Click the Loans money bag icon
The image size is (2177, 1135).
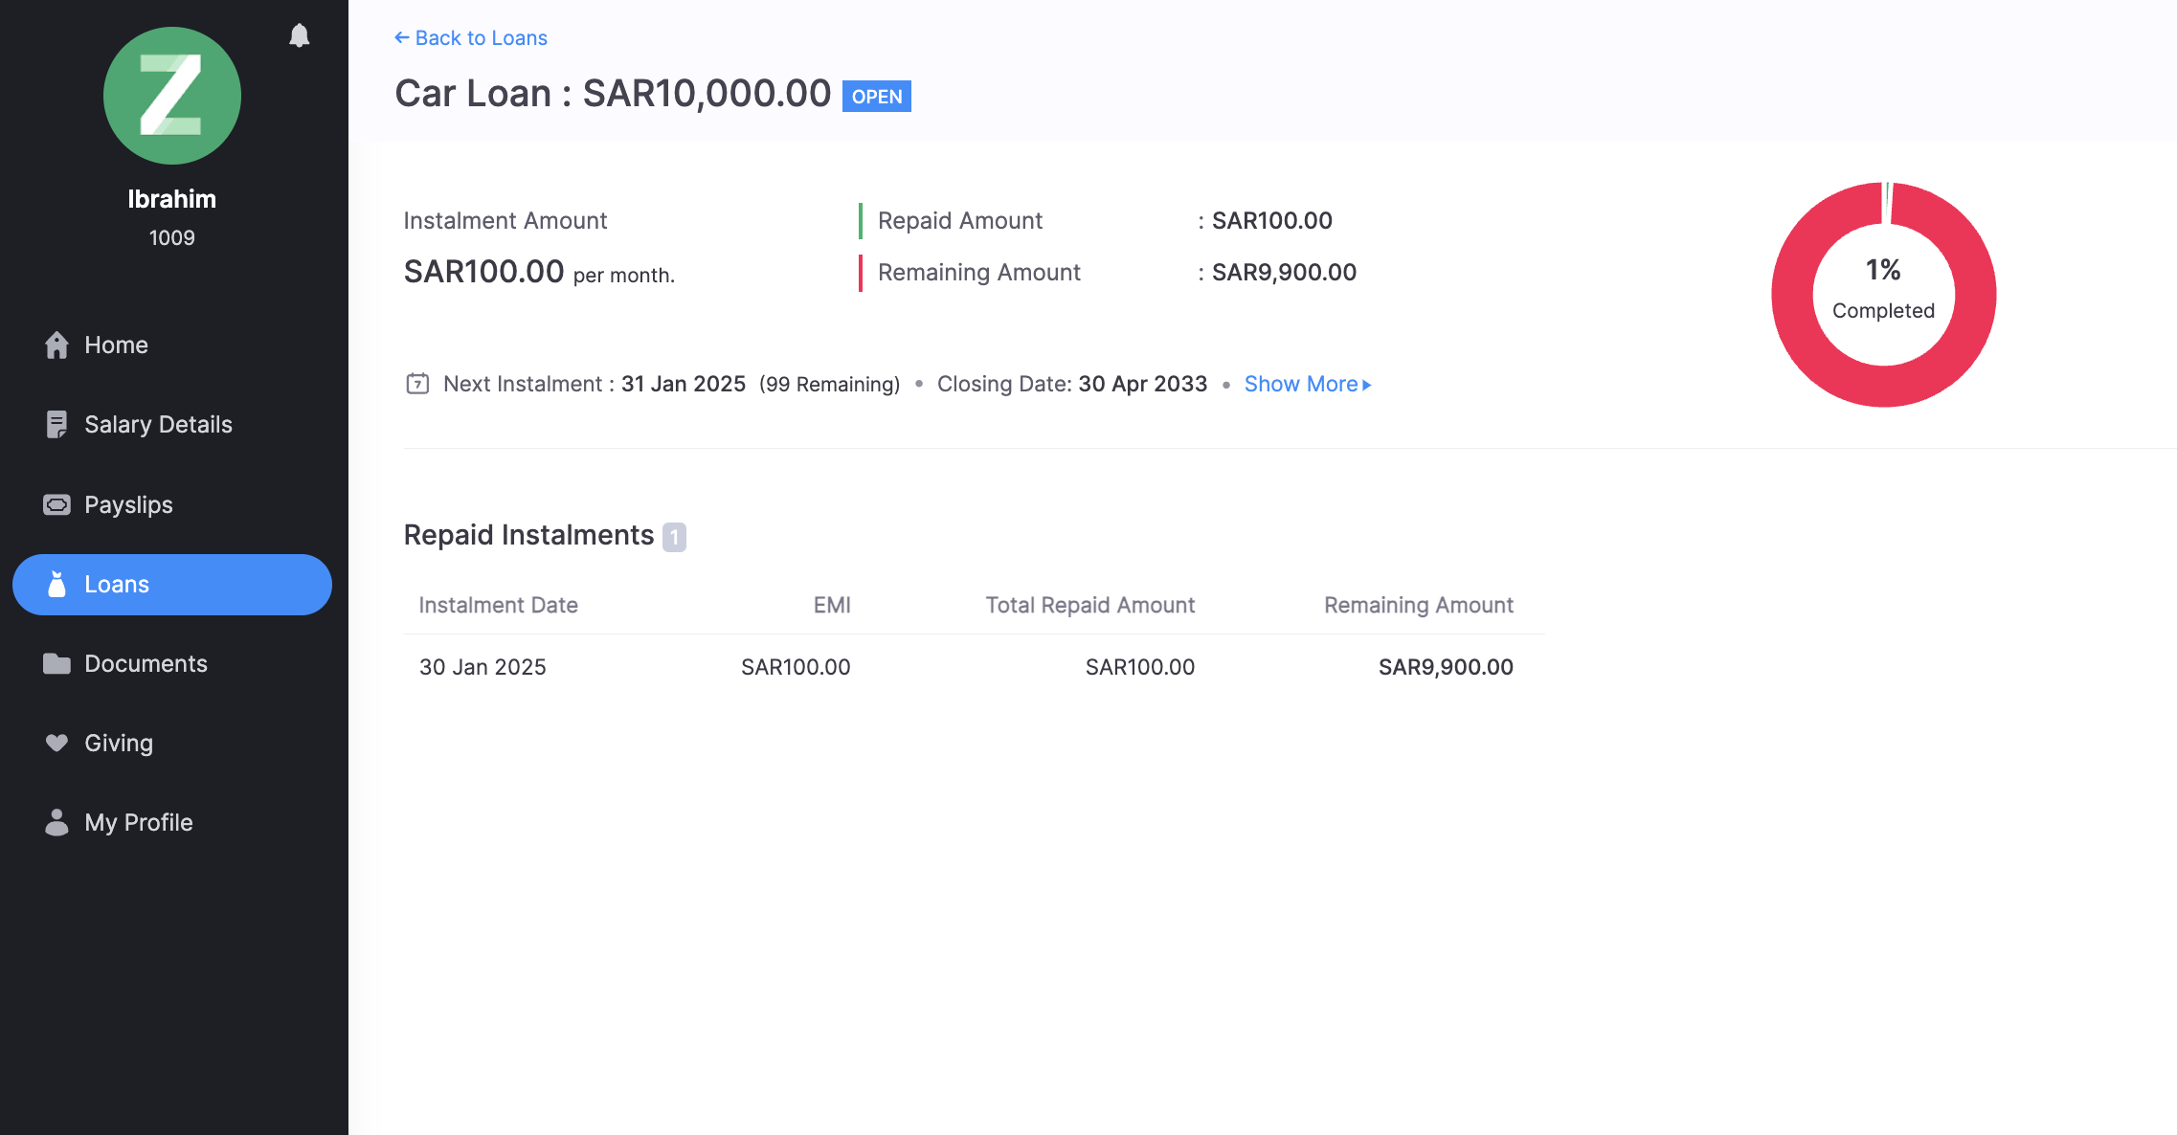pos(56,584)
